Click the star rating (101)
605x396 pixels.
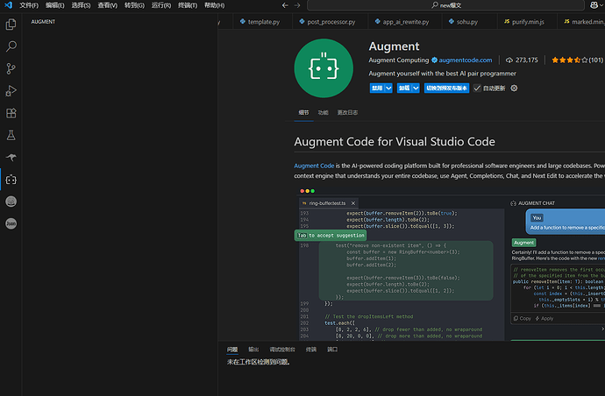pyautogui.click(x=577, y=60)
